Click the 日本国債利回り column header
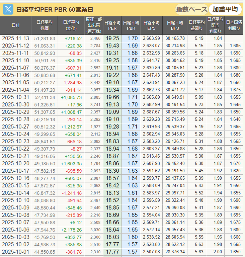245x257 pixels. click(234, 25)
